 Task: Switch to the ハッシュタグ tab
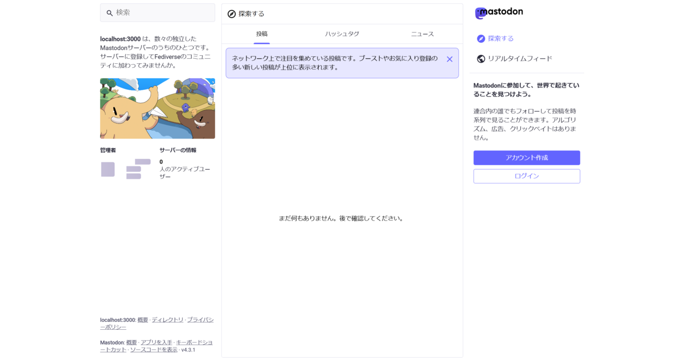(x=342, y=34)
